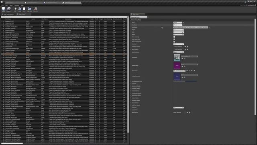Open the dropdown below the World Actions row

tap(178, 52)
